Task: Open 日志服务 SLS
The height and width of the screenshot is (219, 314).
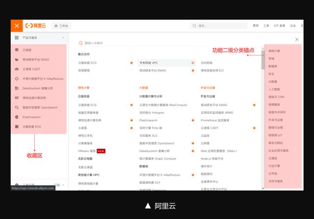Action: pos(148,136)
